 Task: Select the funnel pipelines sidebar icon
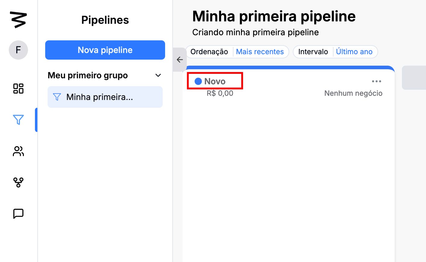[x=18, y=120]
